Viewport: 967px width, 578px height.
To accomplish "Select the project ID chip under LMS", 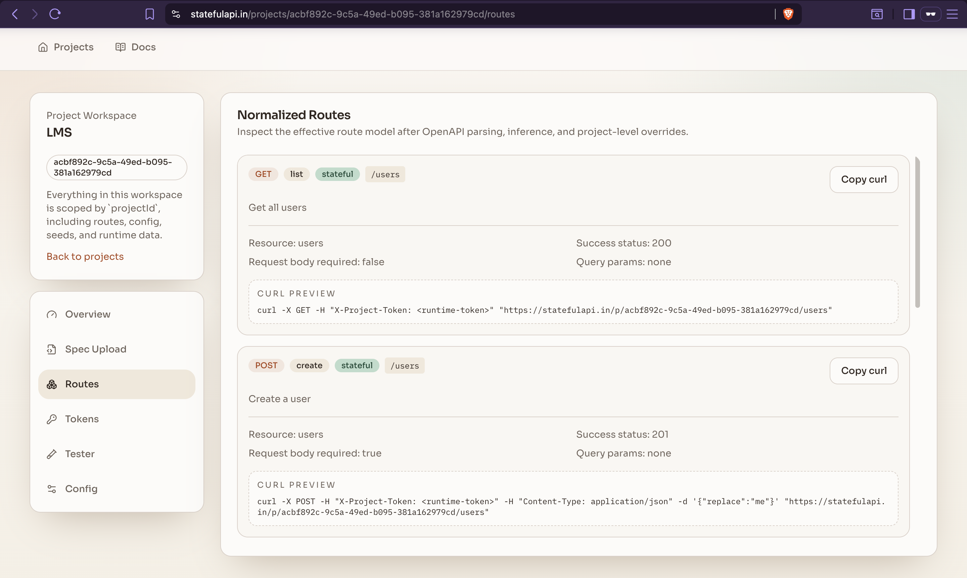I will point(117,167).
